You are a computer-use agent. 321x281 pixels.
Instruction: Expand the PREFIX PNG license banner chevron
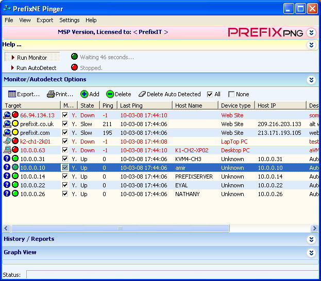coord(311,32)
